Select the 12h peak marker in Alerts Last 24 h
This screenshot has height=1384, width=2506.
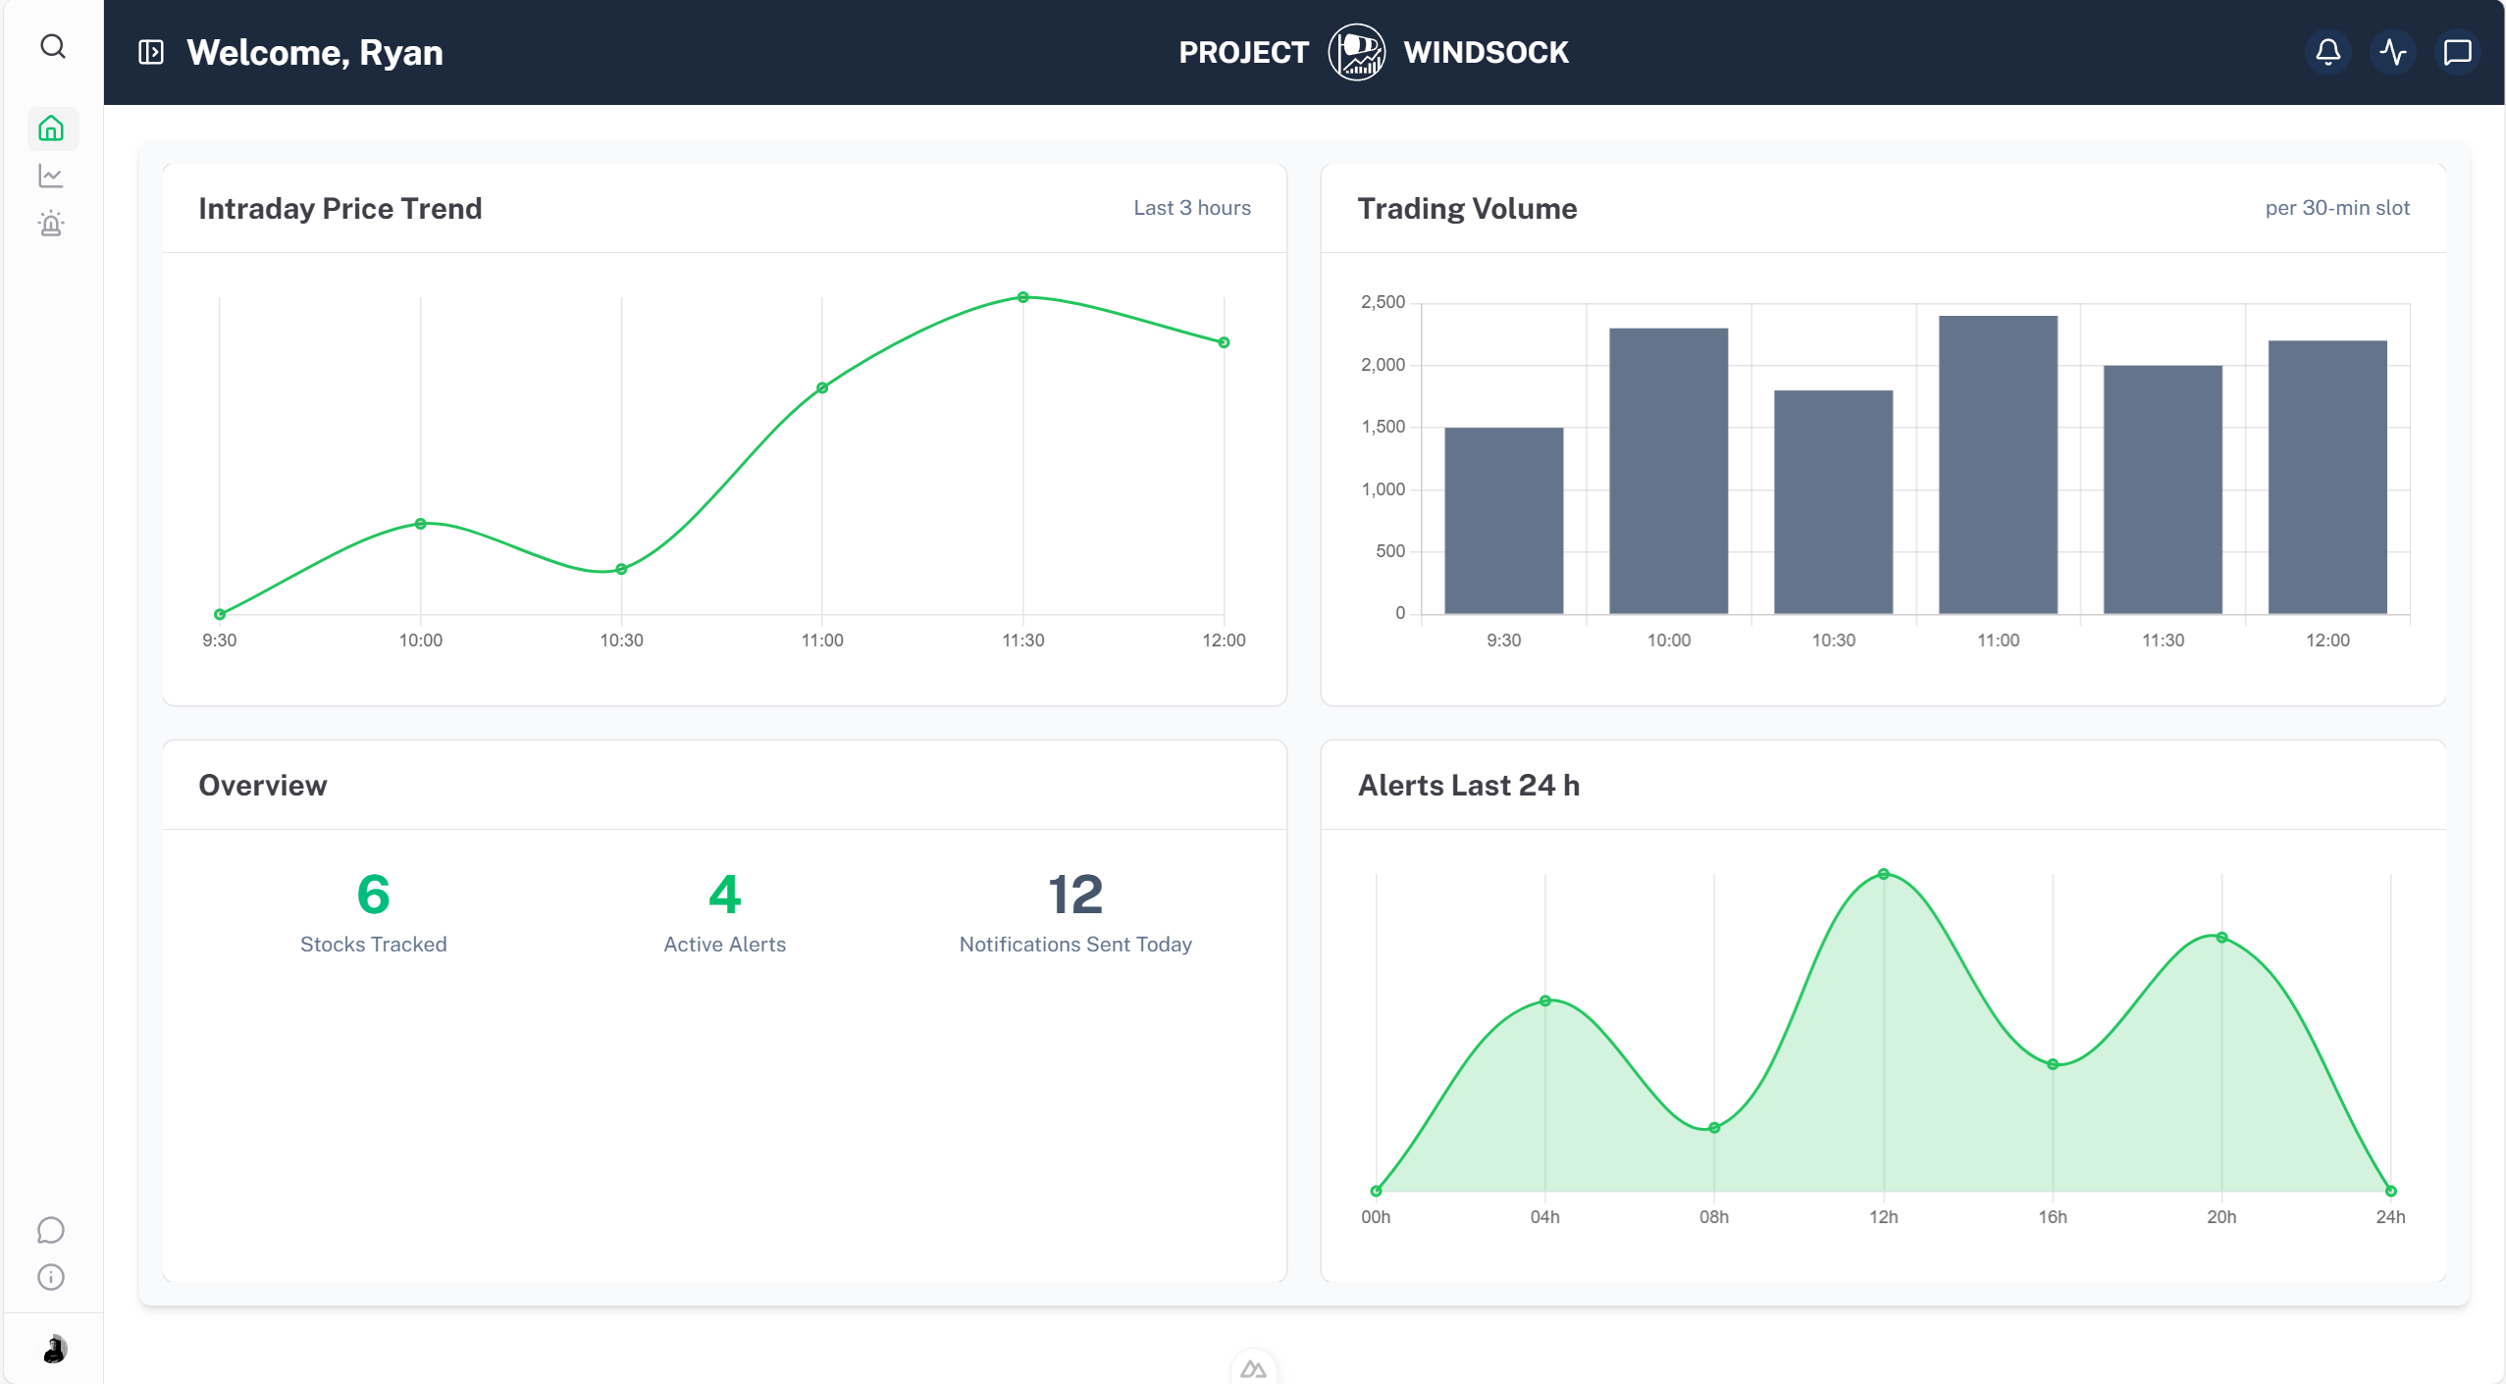click(1883, 872)
